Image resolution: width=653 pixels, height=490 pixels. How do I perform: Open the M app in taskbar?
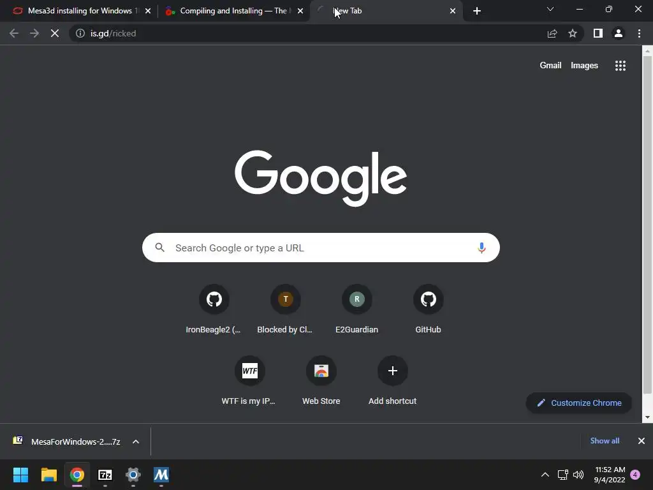pos(161,475)
